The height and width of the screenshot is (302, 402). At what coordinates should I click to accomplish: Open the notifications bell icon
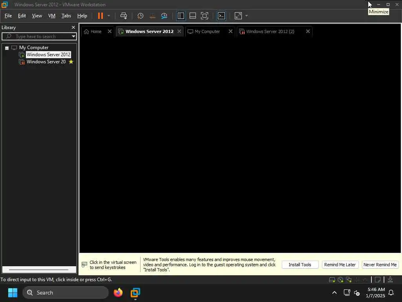(391, 293)
